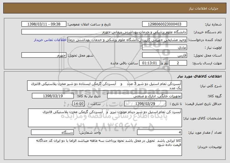Click the remaining time field 01:13:01
Viewport: 230px width, 163px height.
(x=149, y=63)
